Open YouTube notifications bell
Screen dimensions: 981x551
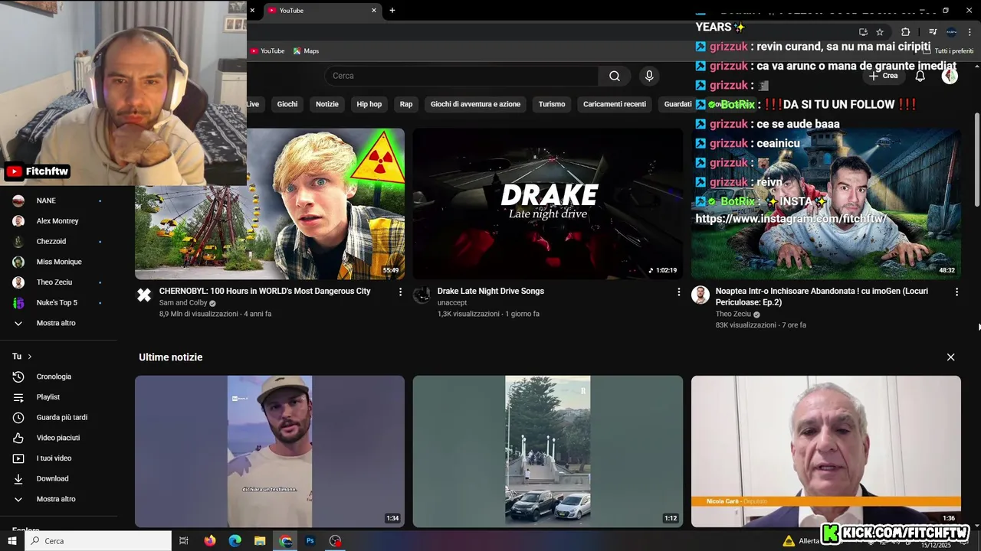click(x=920, y=76)
